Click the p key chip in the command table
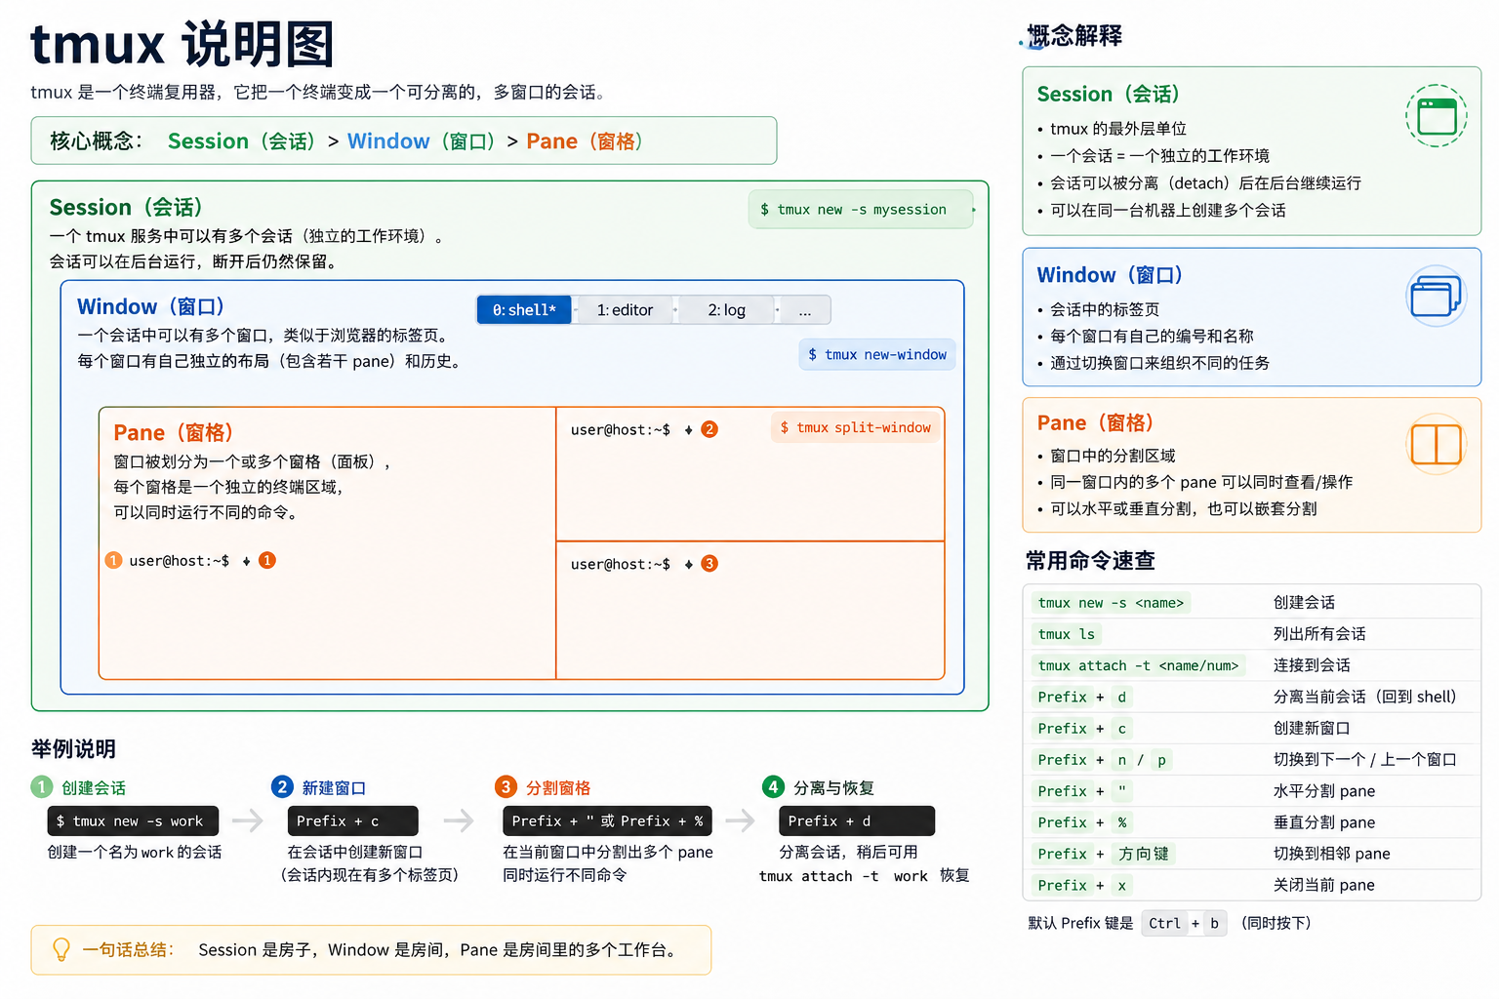This screenshot has width=1499, height=999. tap(1161, 760)
